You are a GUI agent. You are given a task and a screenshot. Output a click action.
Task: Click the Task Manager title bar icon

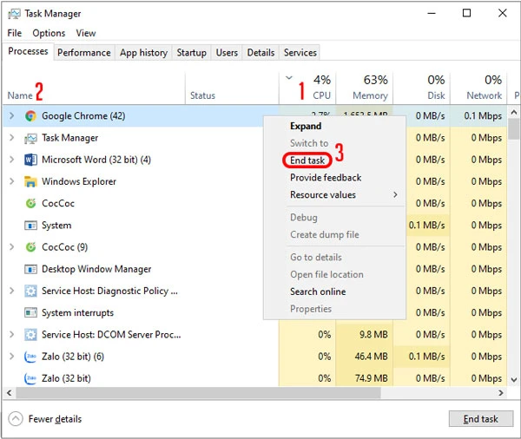[x=14, y=14]
